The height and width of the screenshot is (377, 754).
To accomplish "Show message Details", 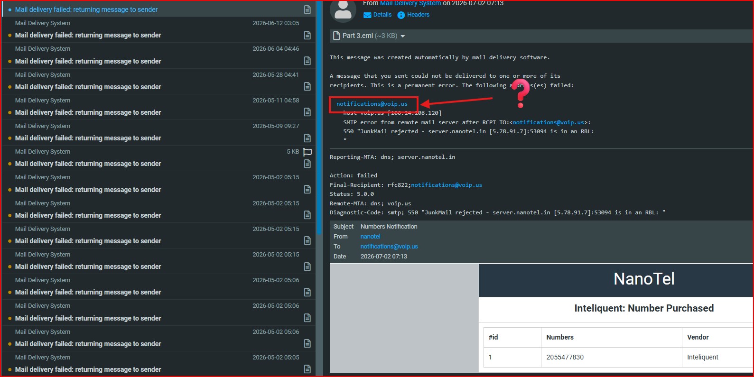I will coord(382,15).
